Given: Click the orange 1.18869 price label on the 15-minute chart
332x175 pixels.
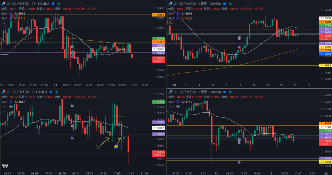Looking at the screenshot, I should 158,15.
